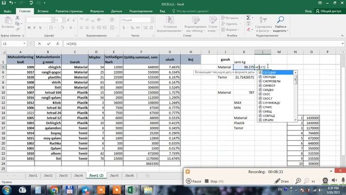Viewport: 346px width, 195px height.
Task: Select row 10 header
Action: tap(3, 93)
